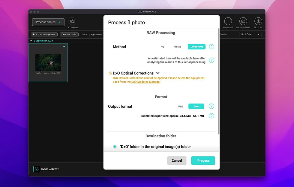Viewport: 294px width, 187px height.
Task: Click the 'Users' path segment
Action: pyautogui.click(x=86, y=34)
